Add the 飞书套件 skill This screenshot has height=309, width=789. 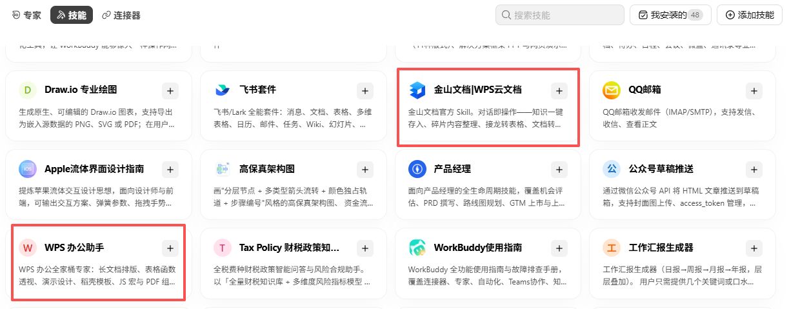365,90
